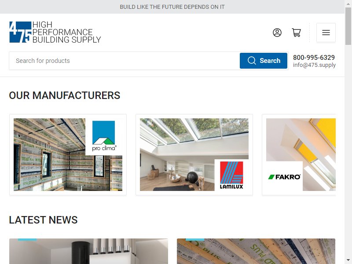
Task: Click the Lamilux logo
Action: coord(231,175)
